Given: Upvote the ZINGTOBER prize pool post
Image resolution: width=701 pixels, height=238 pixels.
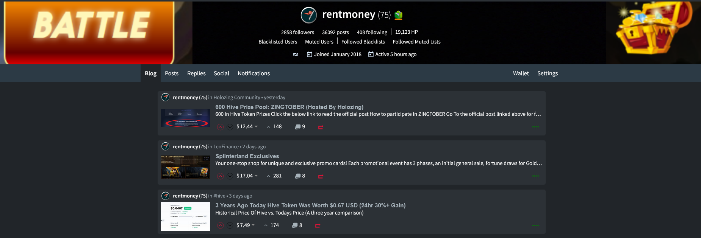Looking at the screenshot, I should click(220, 127).
